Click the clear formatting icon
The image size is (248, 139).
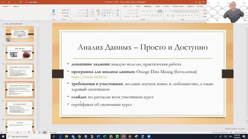coord(166,11)
